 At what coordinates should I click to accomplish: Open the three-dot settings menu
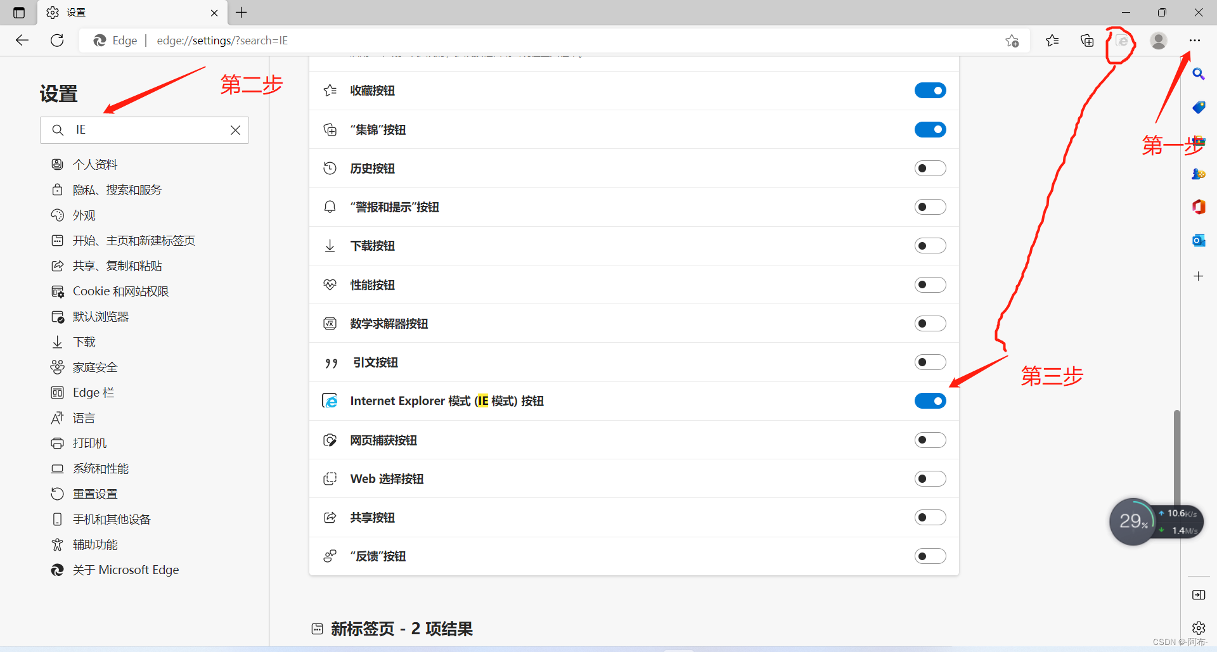pyautogui.click(x=1195, y=41)
